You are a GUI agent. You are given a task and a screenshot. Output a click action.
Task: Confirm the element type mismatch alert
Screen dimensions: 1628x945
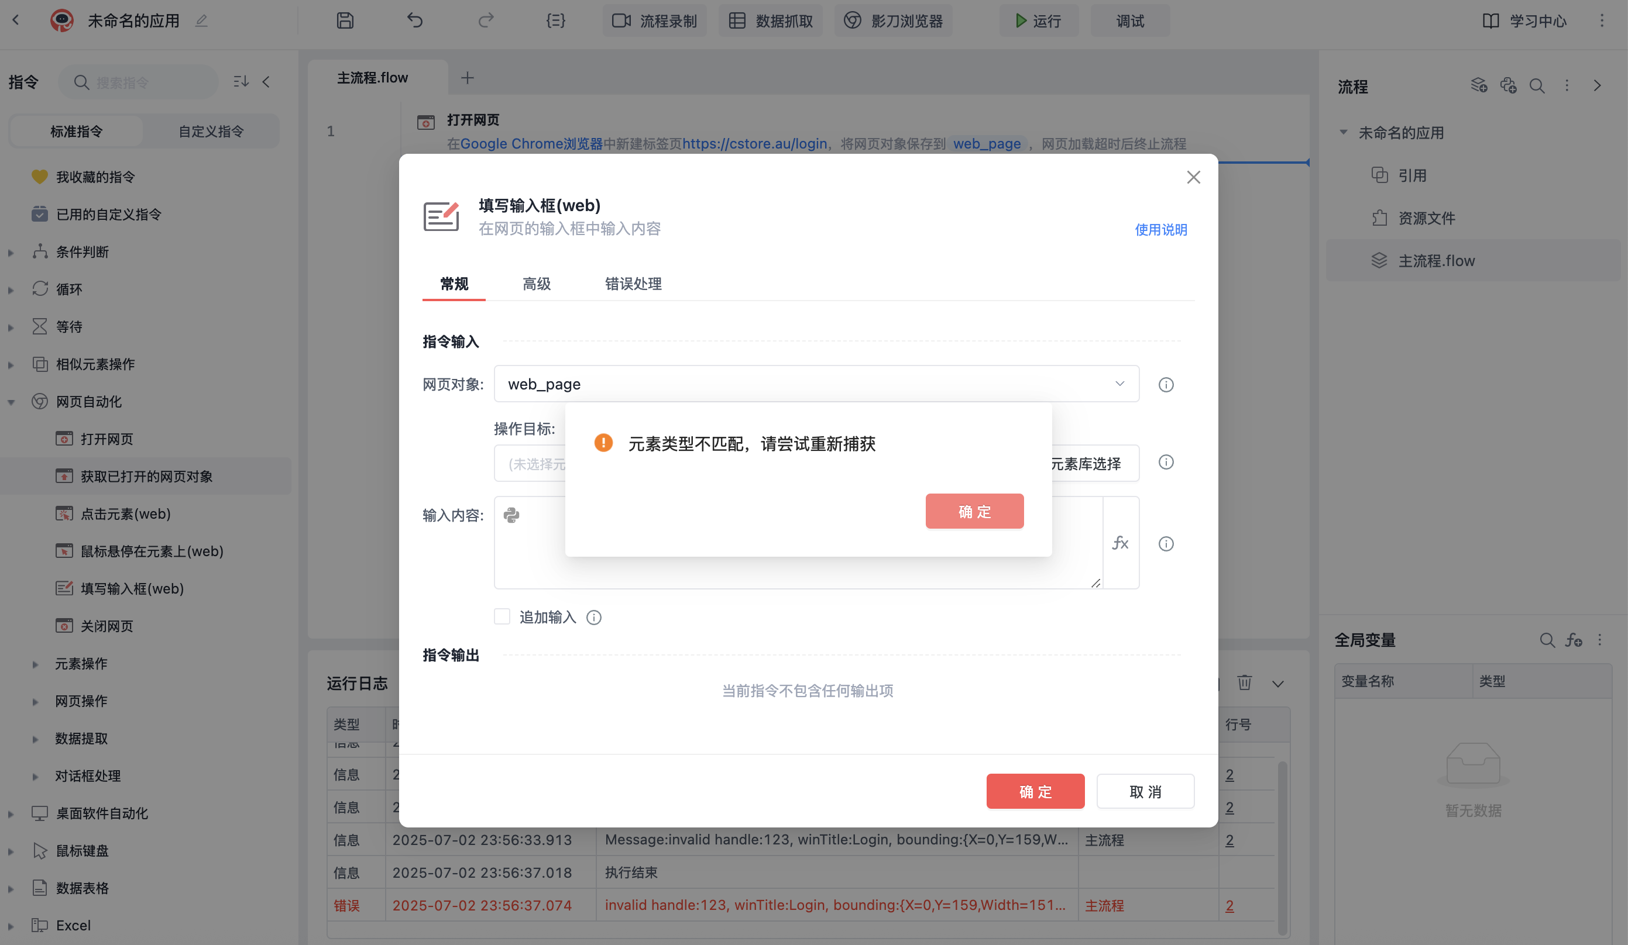point(974,511)
